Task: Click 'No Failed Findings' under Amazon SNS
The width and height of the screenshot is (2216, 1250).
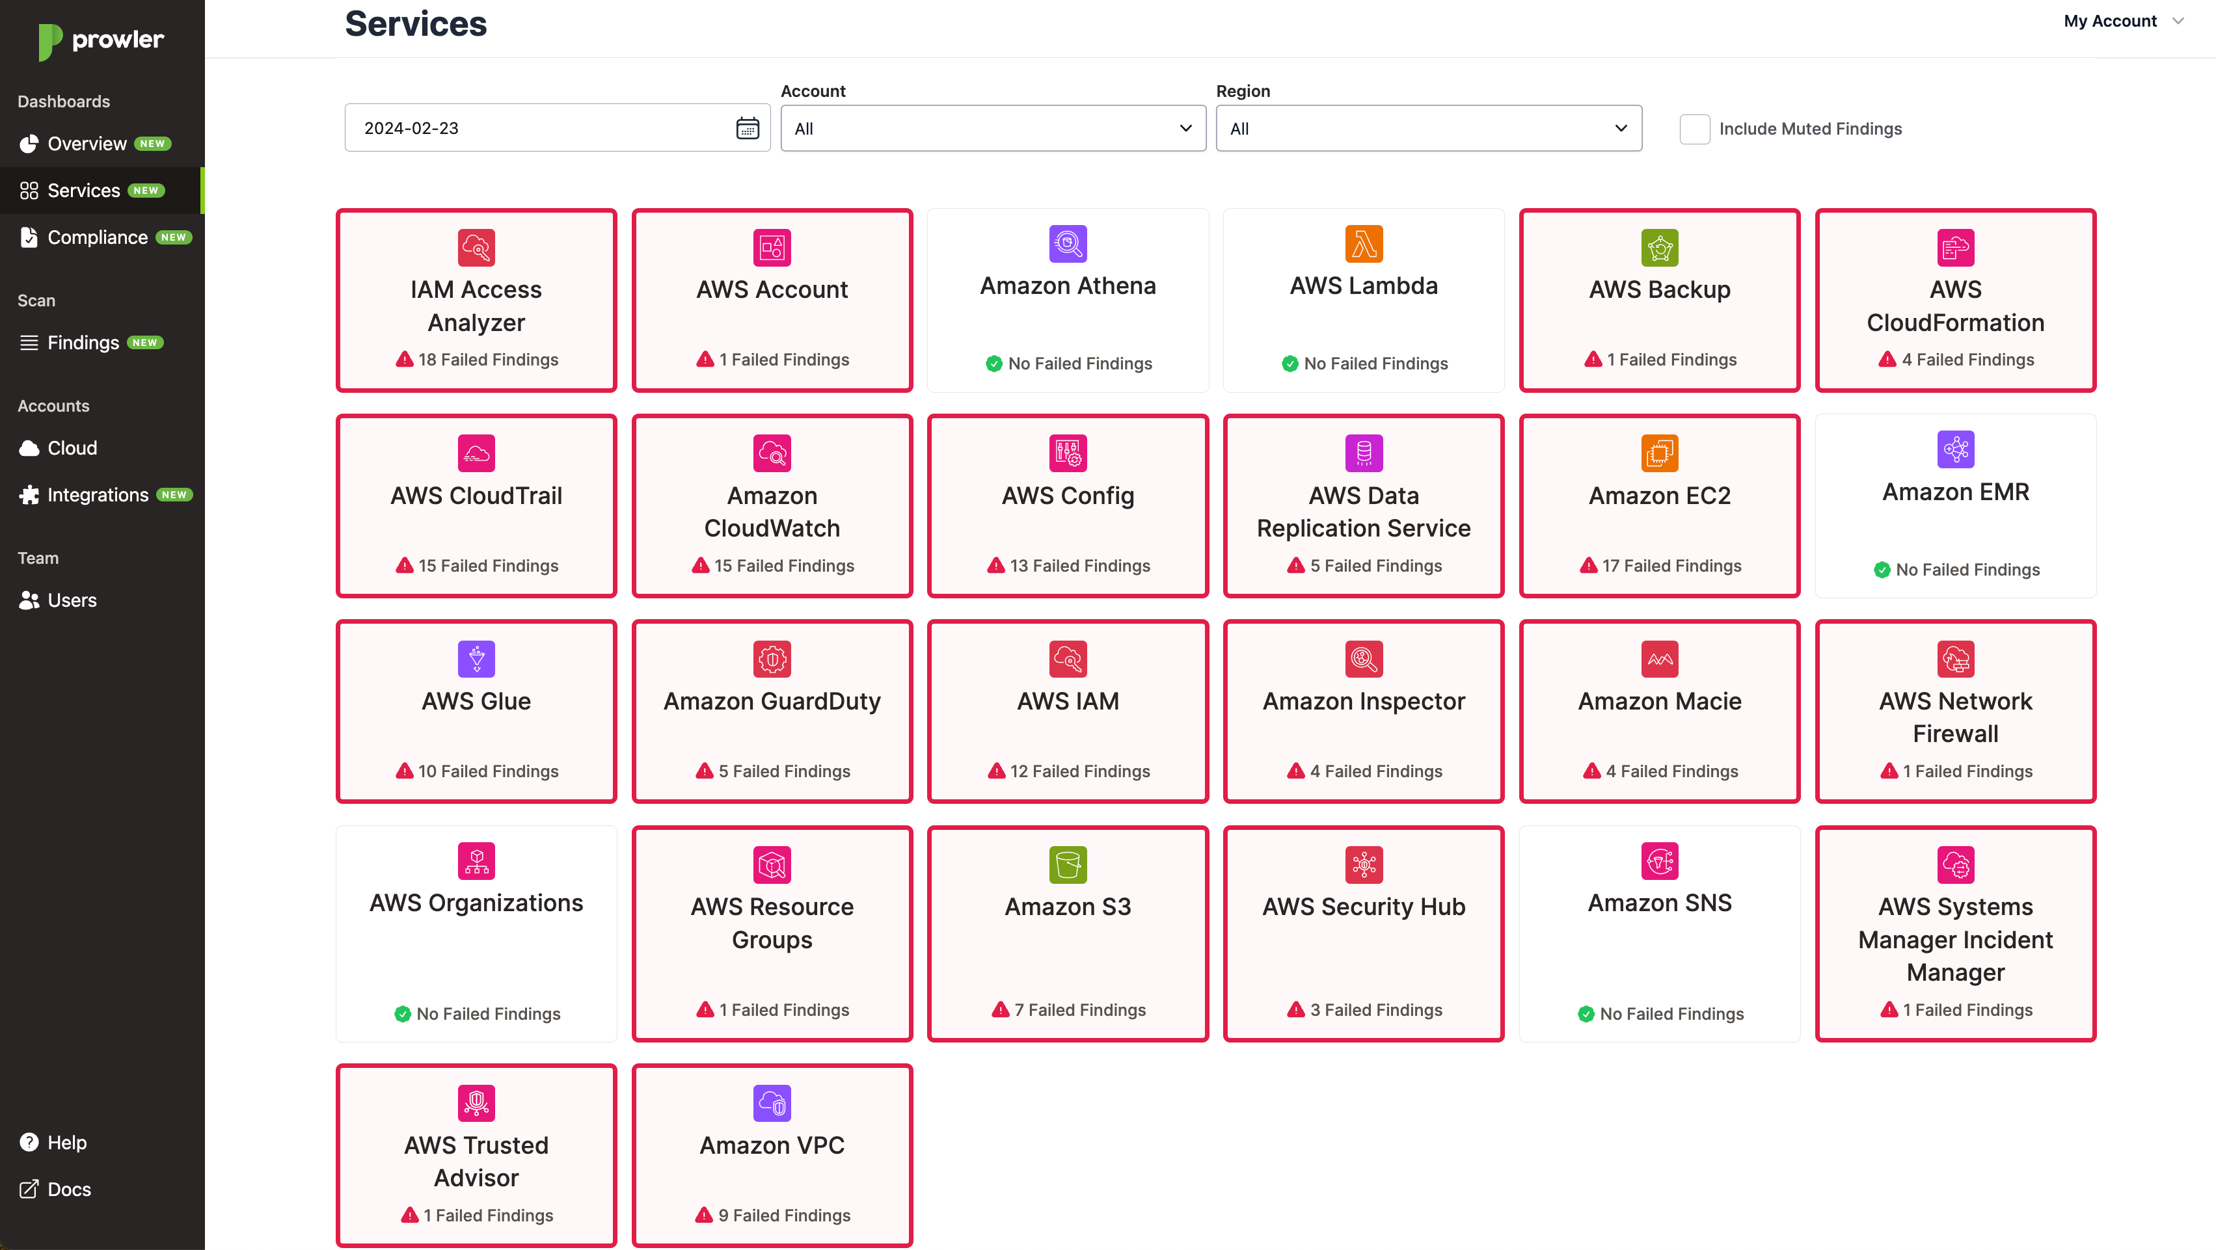Action: (1660, 1015)
